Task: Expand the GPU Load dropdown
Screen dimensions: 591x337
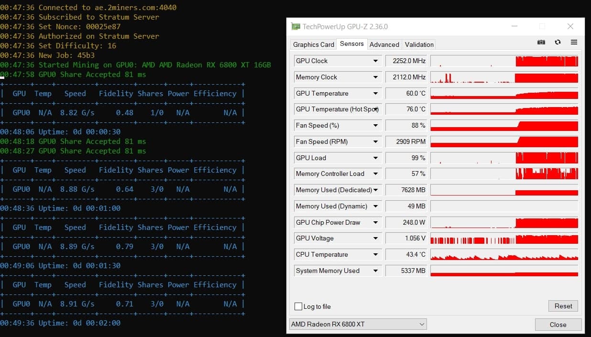Action: [x=375, y=158]
